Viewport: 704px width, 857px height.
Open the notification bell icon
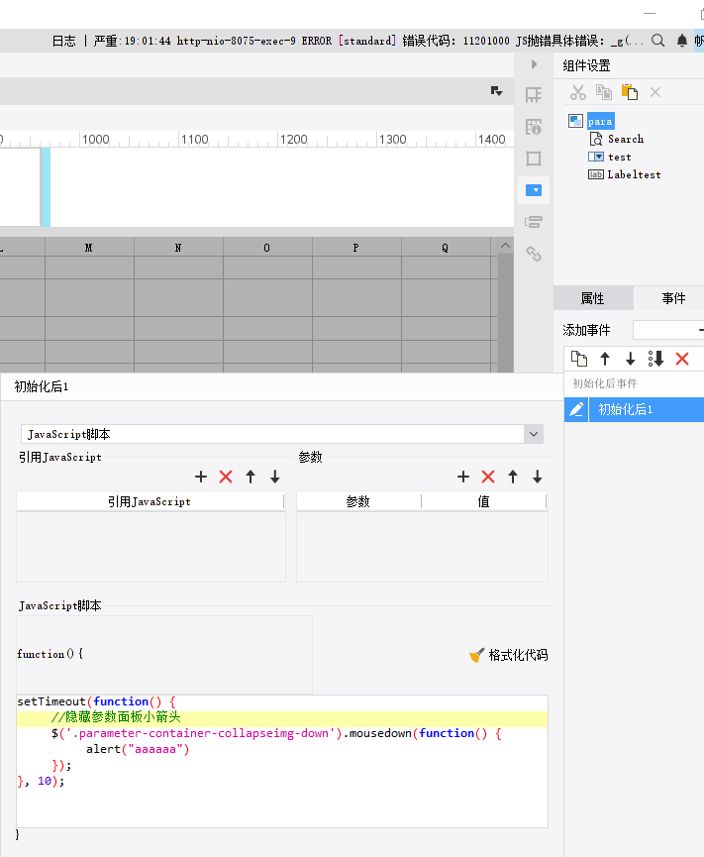(681, 41)
